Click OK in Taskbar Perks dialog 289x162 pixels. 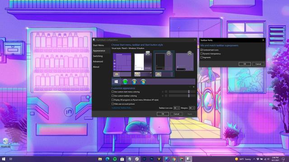point(245,64)
